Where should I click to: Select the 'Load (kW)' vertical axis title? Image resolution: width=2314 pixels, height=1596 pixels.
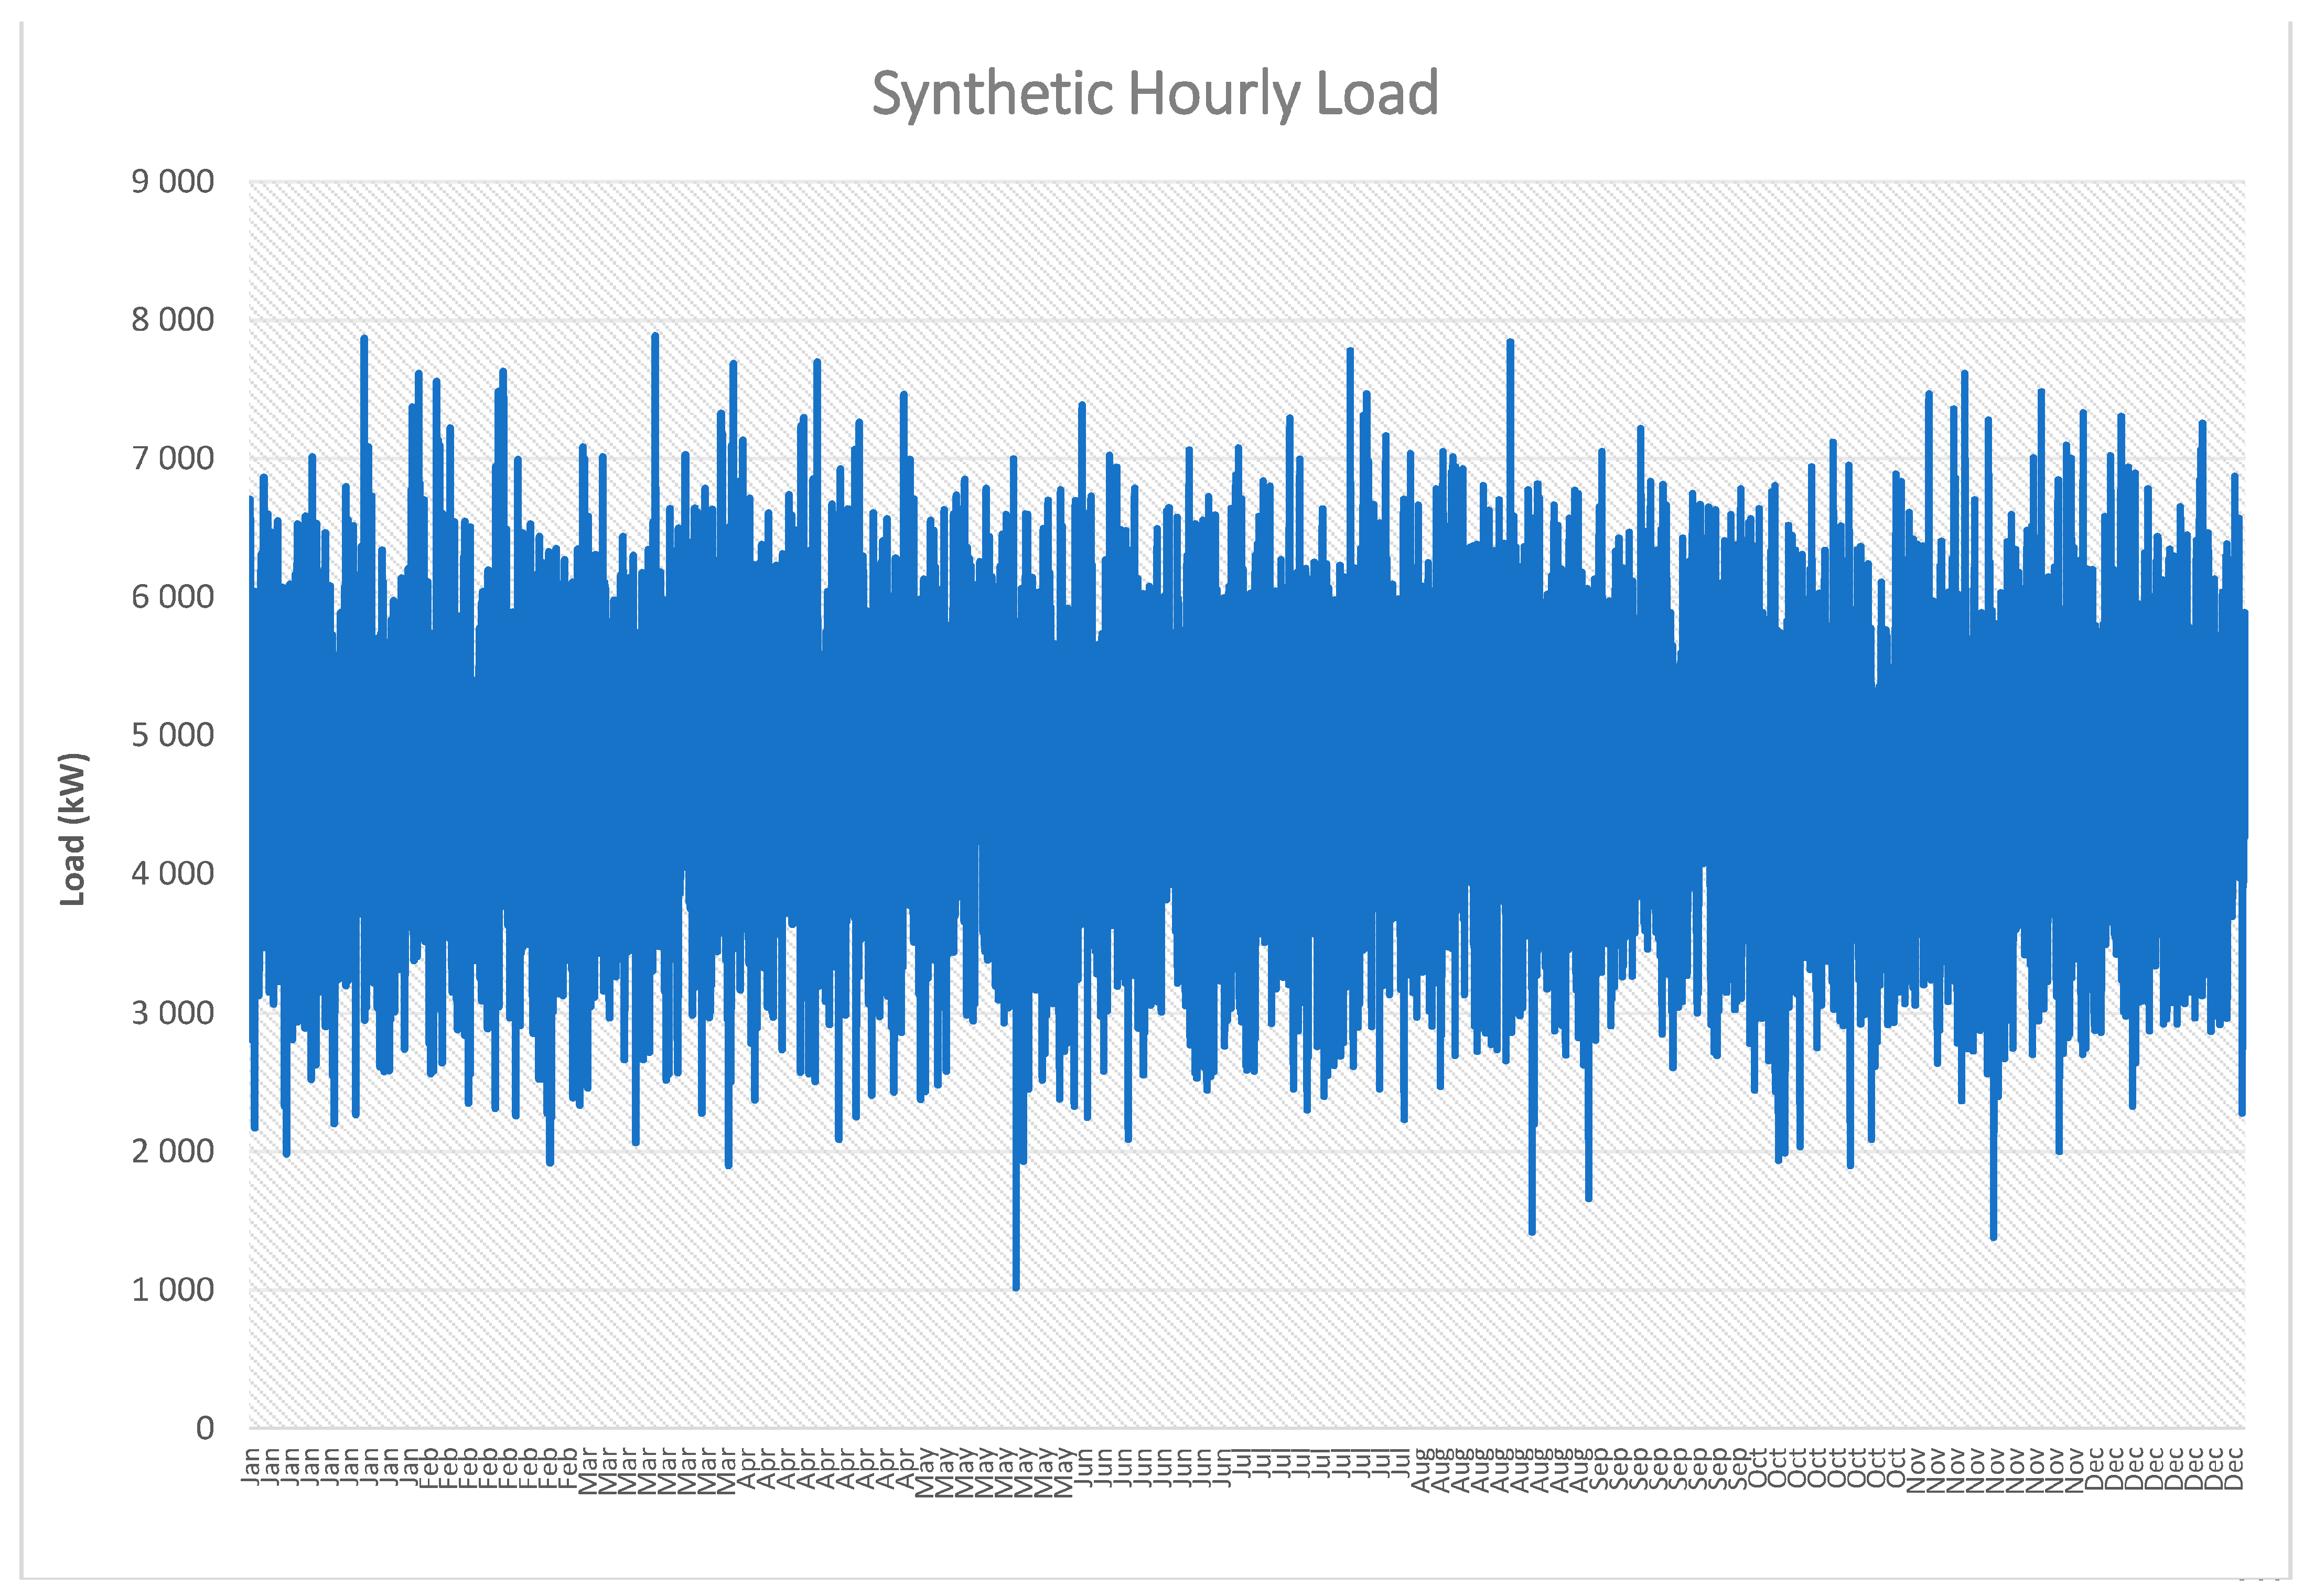click(73, 830)
